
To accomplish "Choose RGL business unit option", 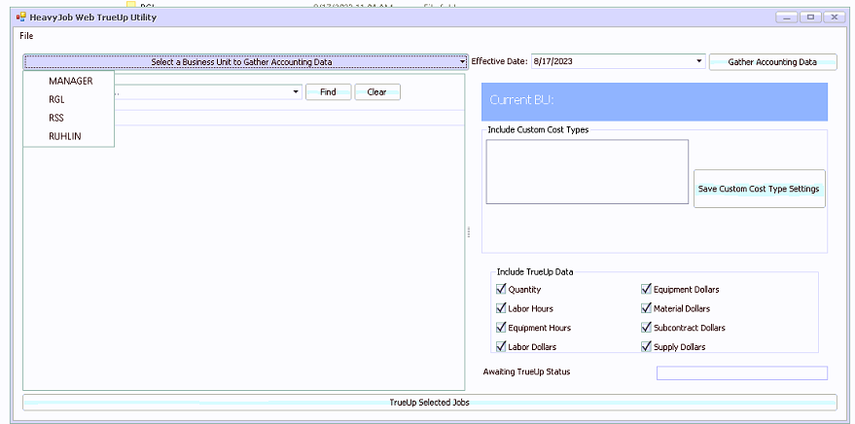I will [58, 99].
